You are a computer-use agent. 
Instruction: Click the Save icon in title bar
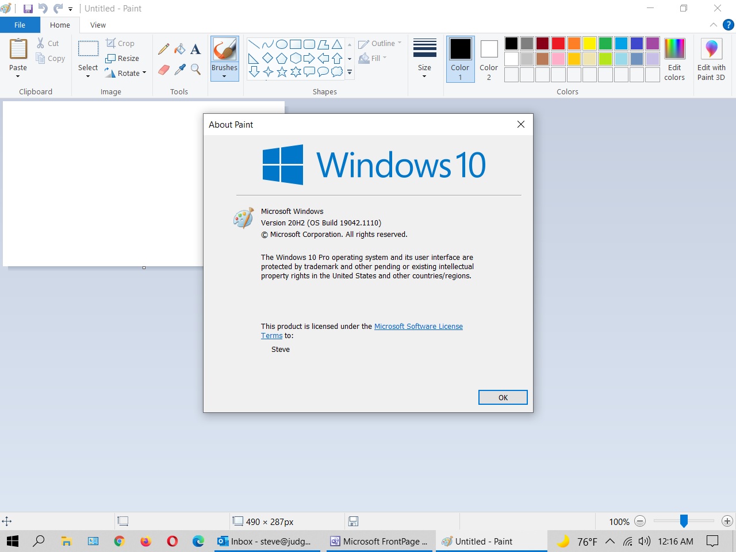28,9
